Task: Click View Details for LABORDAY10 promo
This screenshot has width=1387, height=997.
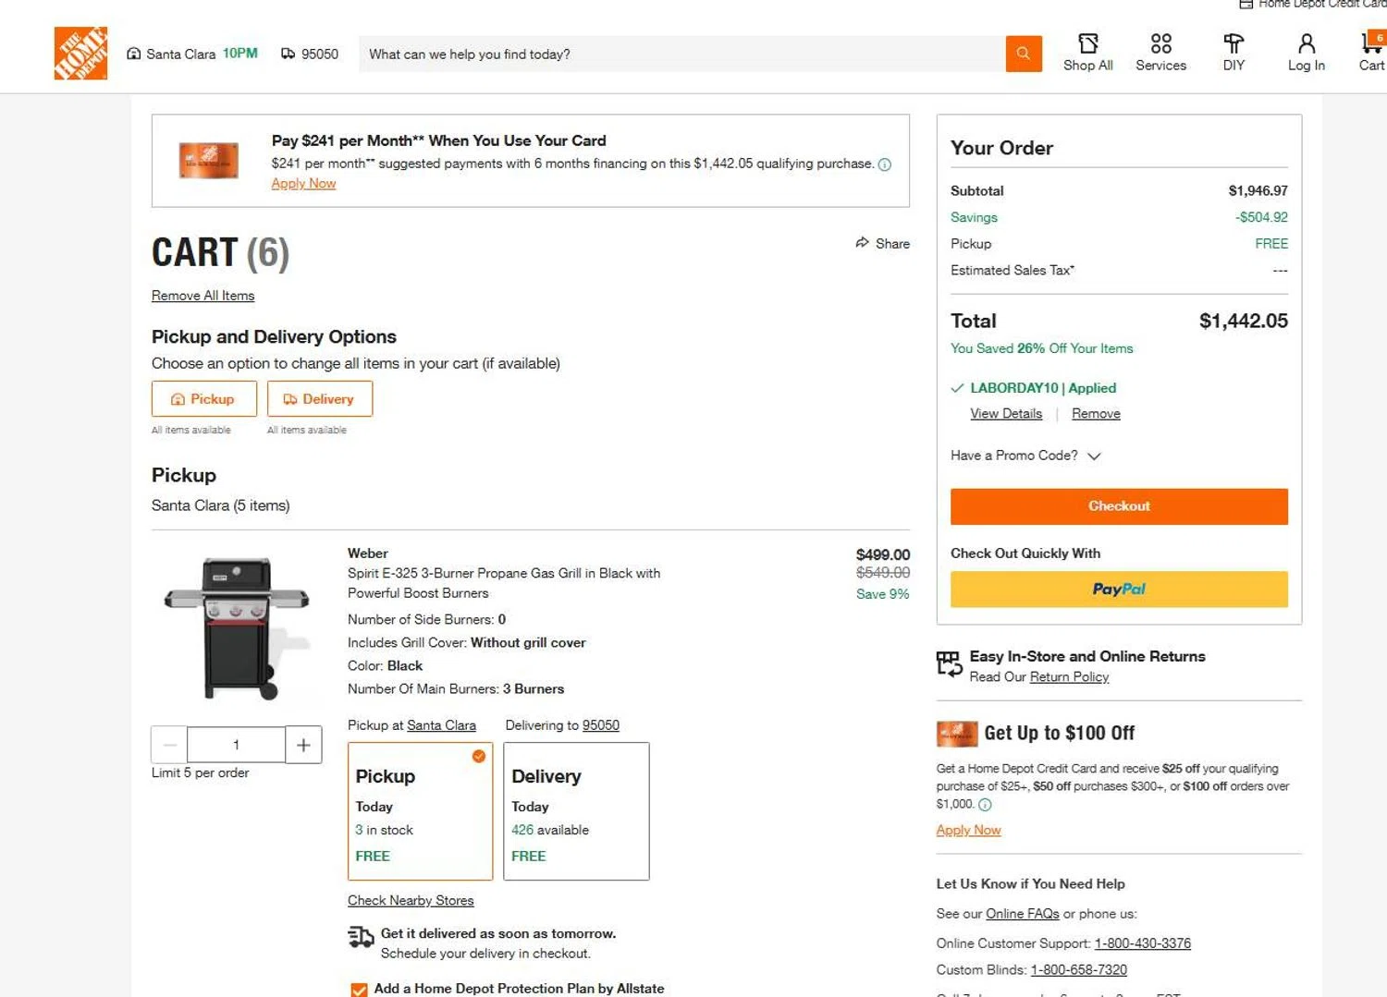Action: point(1006,414)
